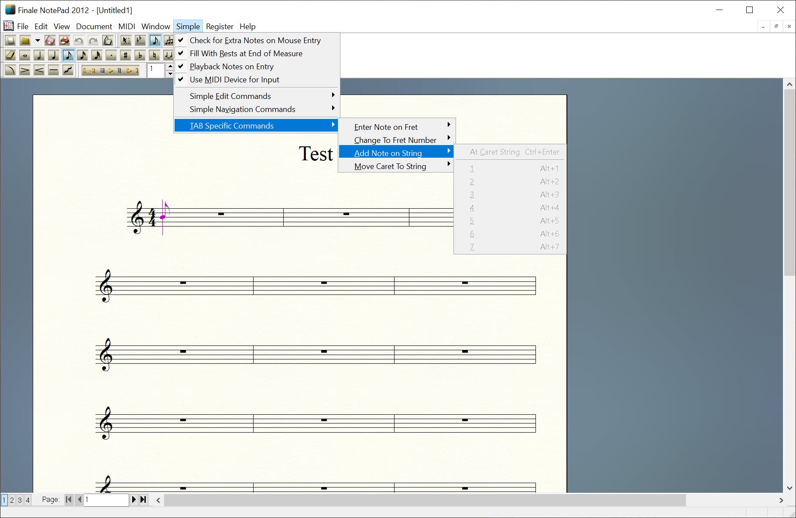Open the View menu
Viewport: 796px width, 518px height.
(x=62, y=27)
